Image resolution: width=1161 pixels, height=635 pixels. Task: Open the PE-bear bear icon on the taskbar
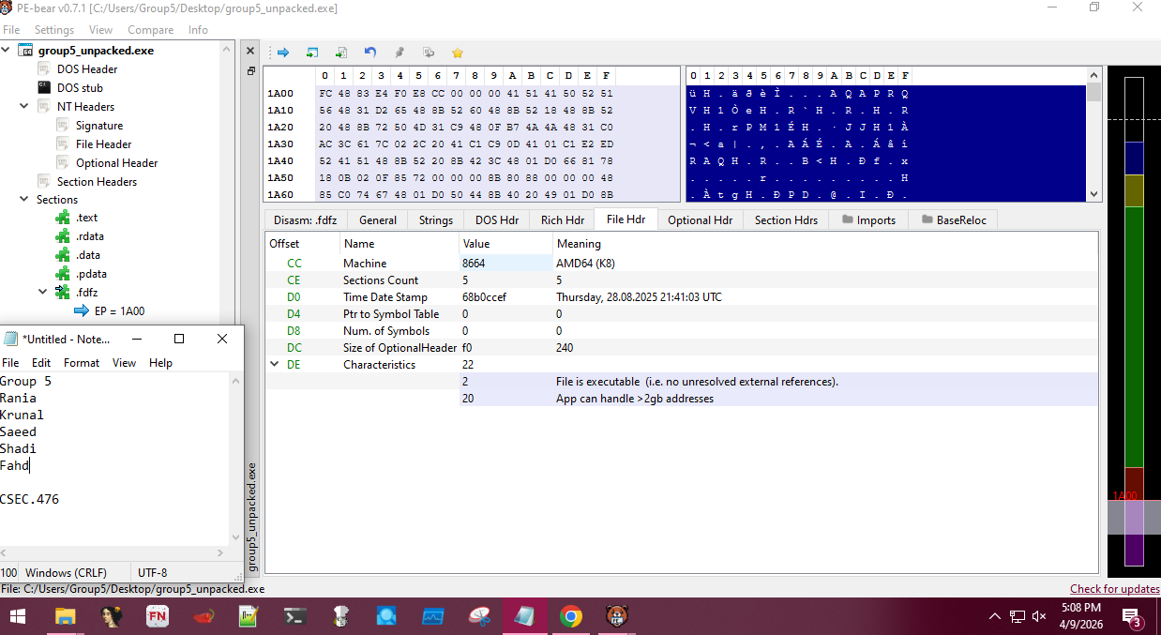pyautogui.click(x=617, y=616)
